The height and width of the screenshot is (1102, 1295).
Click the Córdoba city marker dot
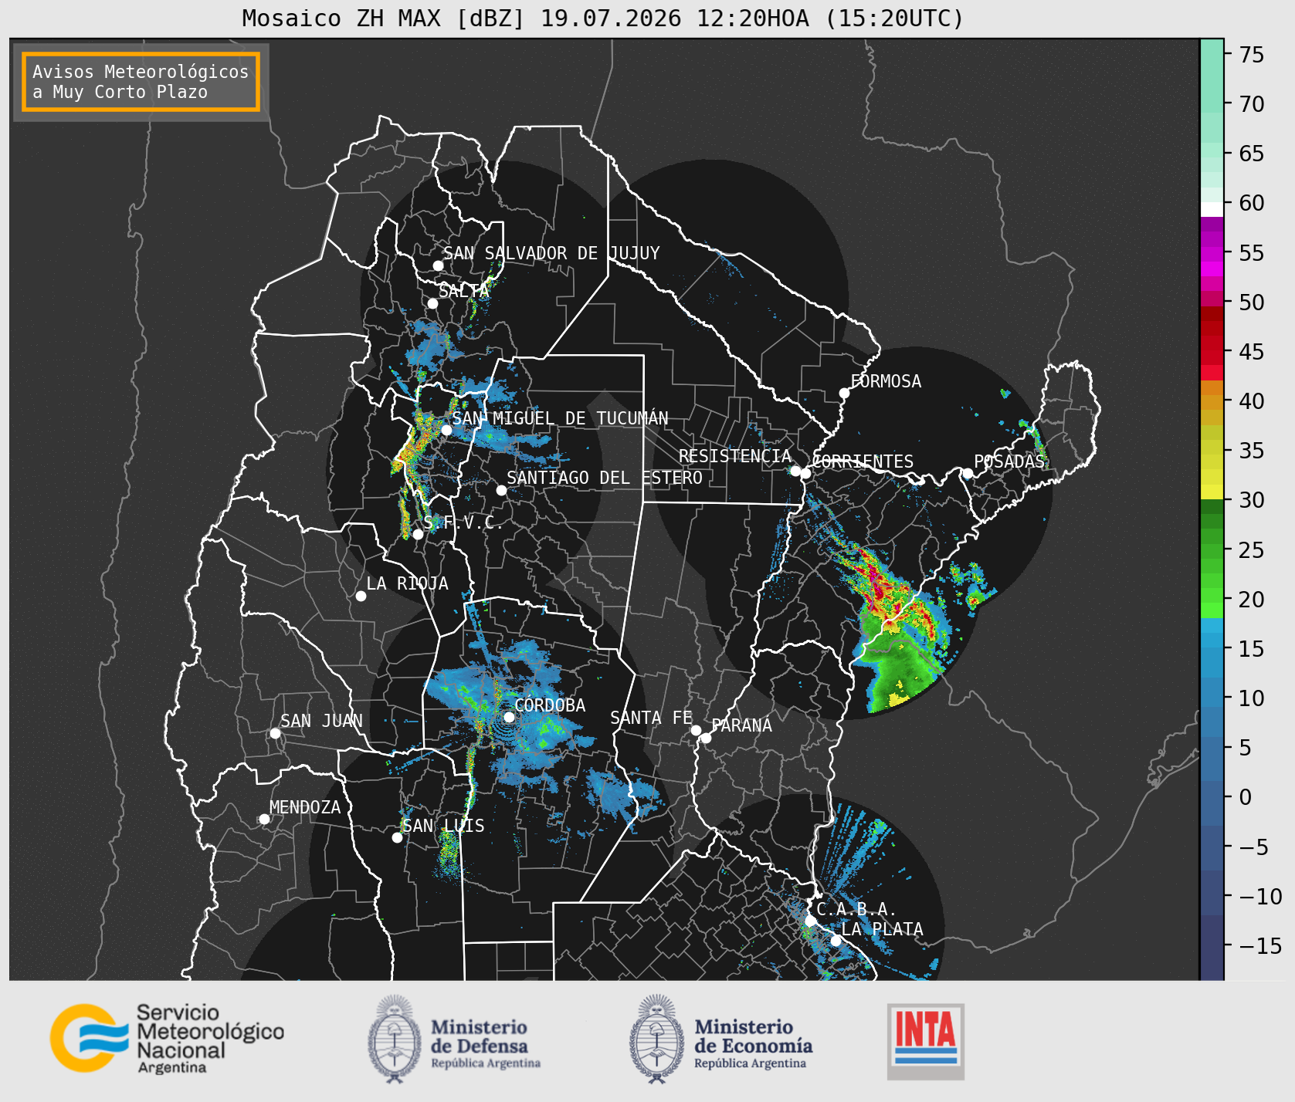509,717
